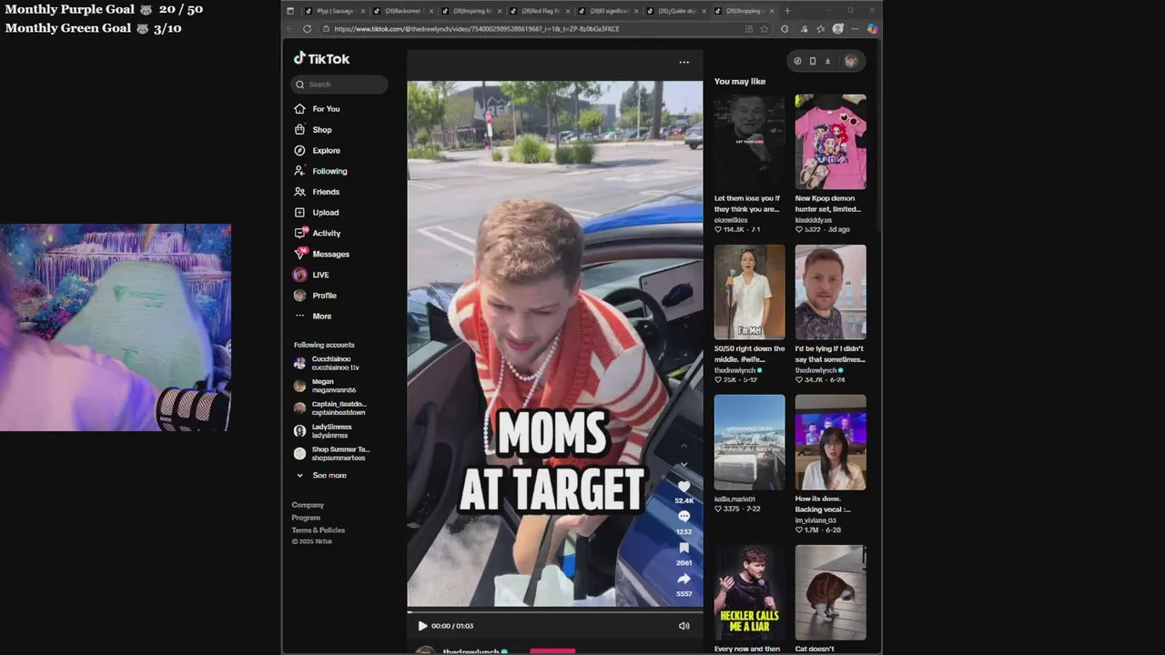Open the Cat doesn't video thumbnail

click(x=830, y=592)
